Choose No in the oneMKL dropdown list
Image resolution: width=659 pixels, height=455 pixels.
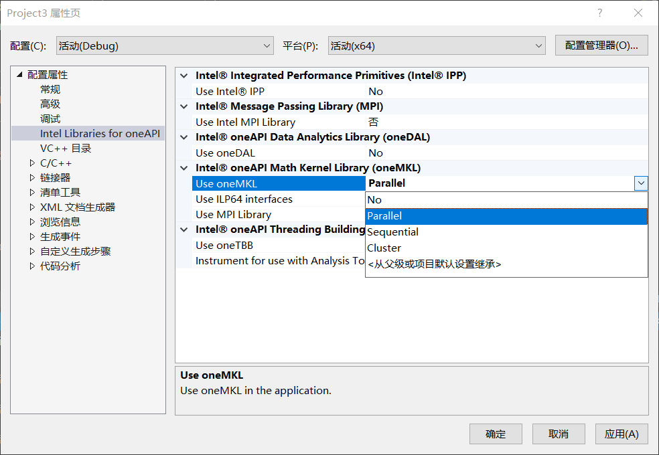(506, 200)
